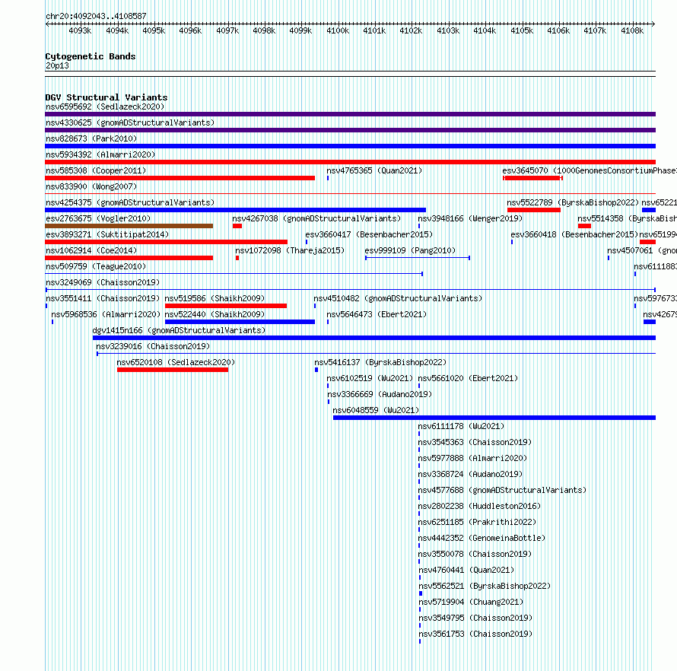The width and height of the screenshot is (677, 671).
Task: Open nsv1072098 (Thareja2015) label
Action: 290,250
